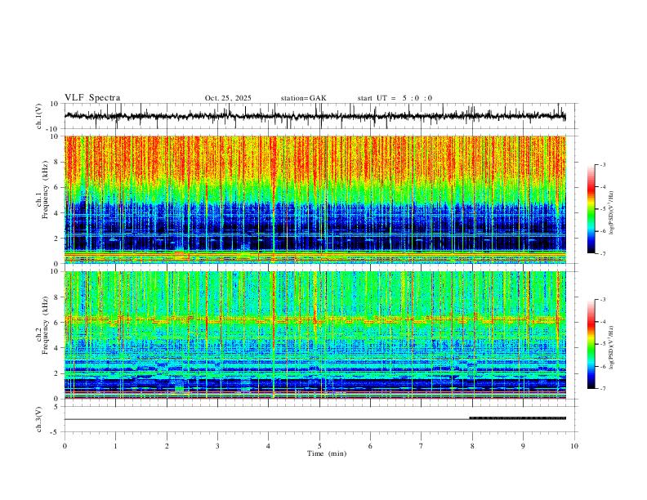The height and width of the screenshot is (500, 647).
Task: Click the "Time (min)" axis label
Action: click(x=327, y=453)
